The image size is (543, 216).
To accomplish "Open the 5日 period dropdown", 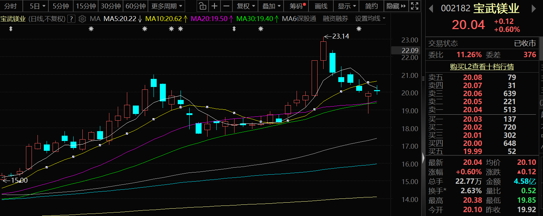I will pos(37,6).
